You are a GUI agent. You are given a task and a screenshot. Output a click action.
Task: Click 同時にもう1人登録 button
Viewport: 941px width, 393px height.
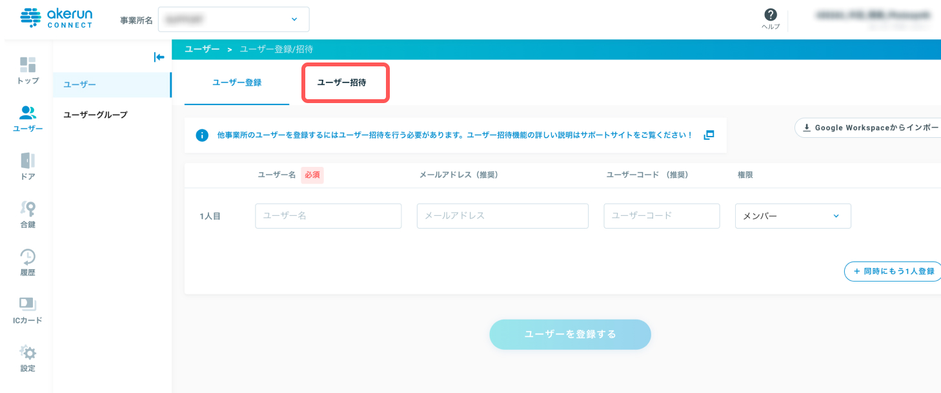point(893,271)
